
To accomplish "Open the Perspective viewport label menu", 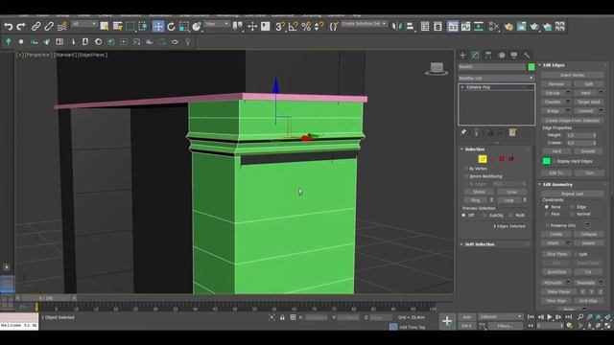I will (38, 56).
